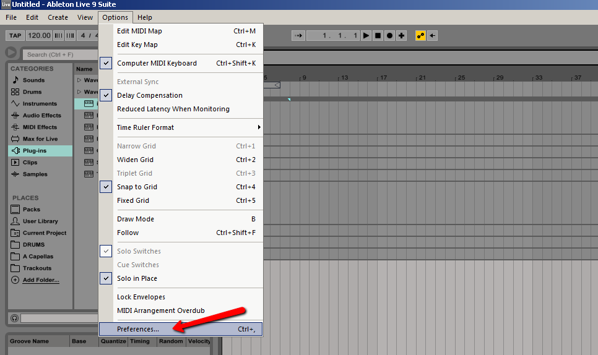The width and height of the screenshot is (598, 355).
Task: Open the Create menu
Action: coord(58,17)
